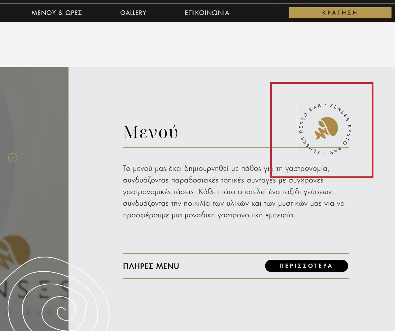Click the blurred Senses photo on the left

click(x=34, y=199)
